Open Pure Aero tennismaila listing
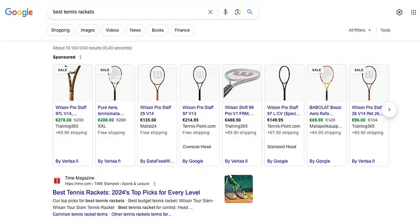This screenshot has height=224, width=420. coord(111,110)
